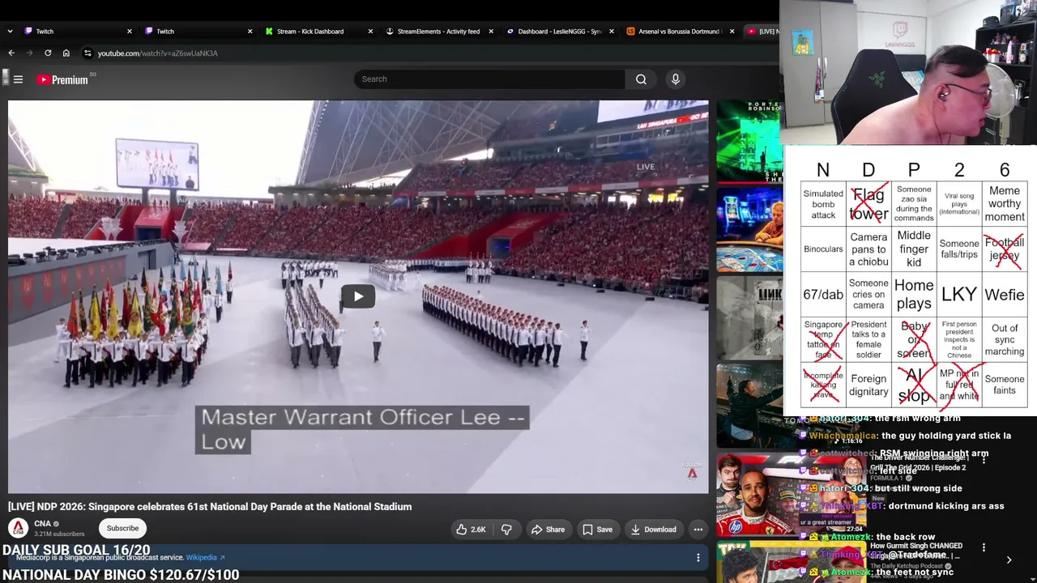Reload the YouTube page
The height and width of the screenshot is (583, 1037).
pos(48,53)
